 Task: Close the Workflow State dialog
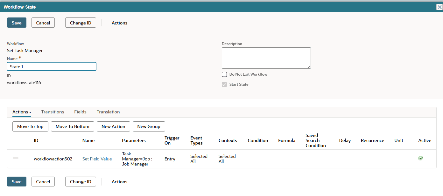[x=439, y=7]
